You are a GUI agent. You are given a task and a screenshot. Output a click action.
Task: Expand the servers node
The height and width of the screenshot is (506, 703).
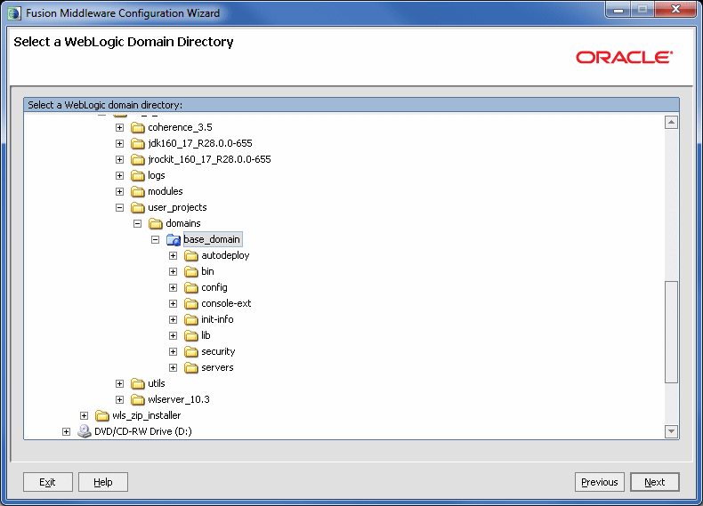[173, 368]
